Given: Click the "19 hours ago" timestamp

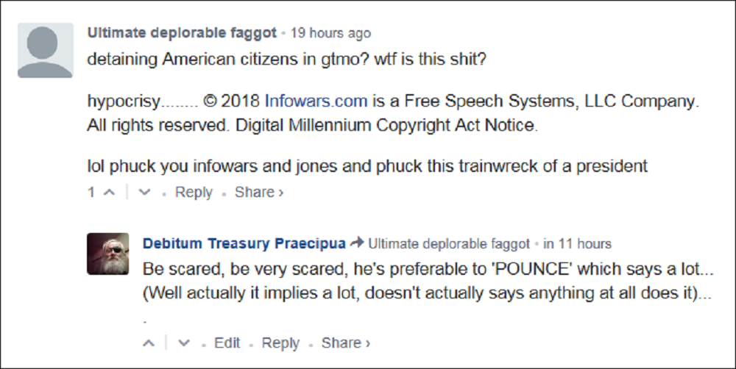Looking at the screenshot, I should click(330, 33).
